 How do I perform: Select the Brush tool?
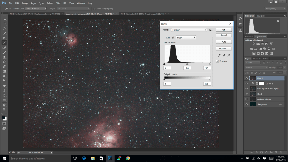4,53
